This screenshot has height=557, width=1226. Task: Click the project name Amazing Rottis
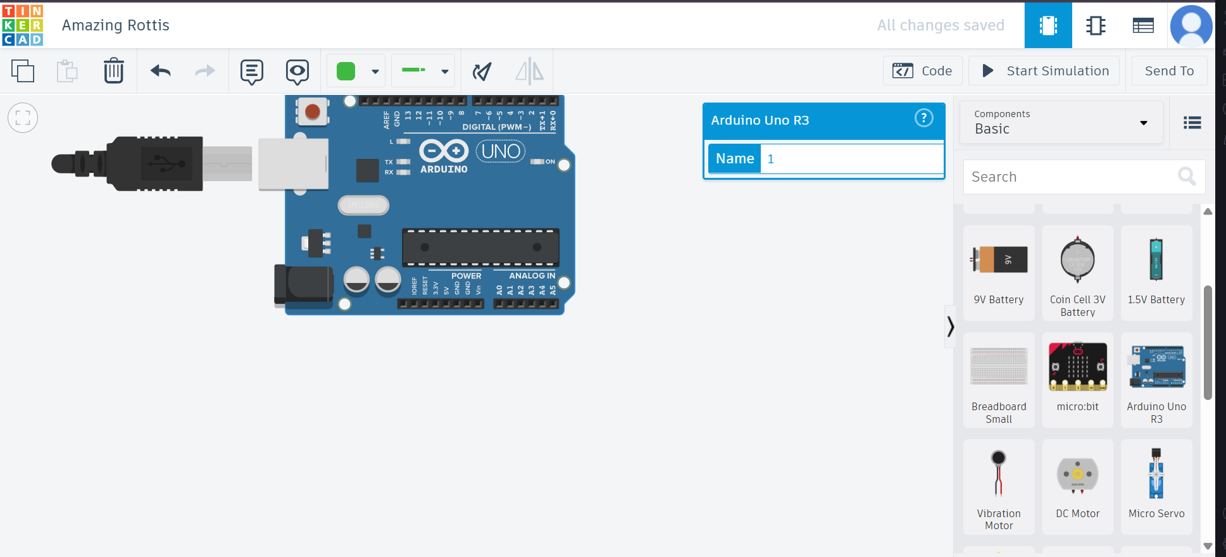pyautogui.click(x=116, y=25)
